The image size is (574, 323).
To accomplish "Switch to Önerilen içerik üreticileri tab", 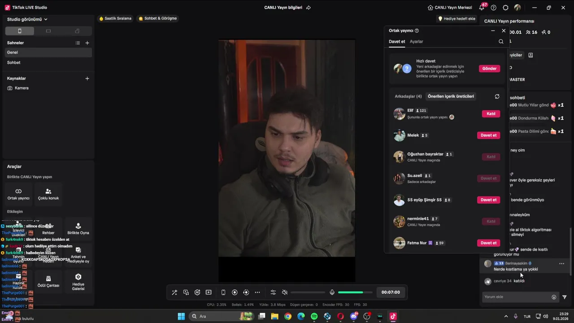I will [451, 96].
